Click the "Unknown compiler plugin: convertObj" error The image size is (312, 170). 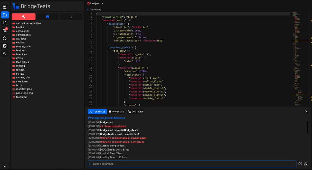[x=122, y=142]
